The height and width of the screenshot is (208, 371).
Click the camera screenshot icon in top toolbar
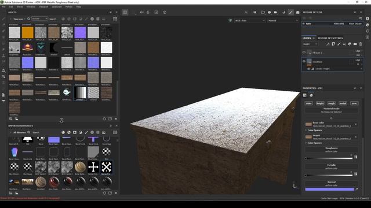point(297,12)
